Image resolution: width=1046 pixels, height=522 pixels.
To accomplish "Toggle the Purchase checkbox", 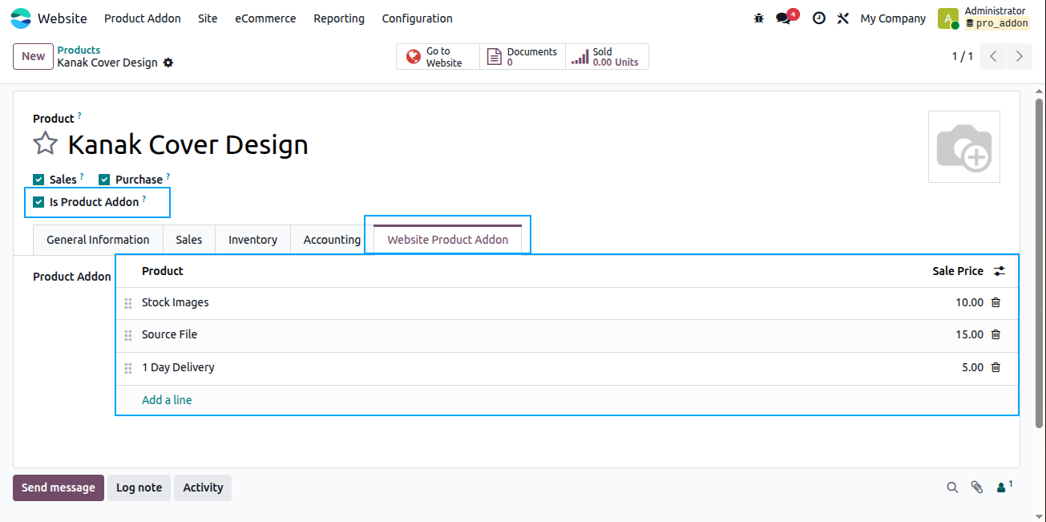I will [104, 180].
